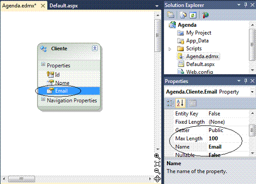Viewport: 256px width, 184px height.
Task: Collapse the Cliente entity with chevron button
Action: tap(95, 49)
